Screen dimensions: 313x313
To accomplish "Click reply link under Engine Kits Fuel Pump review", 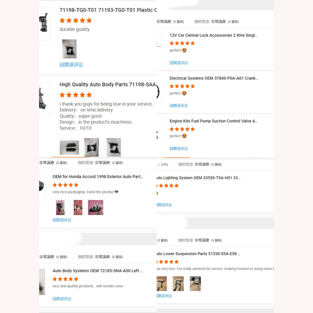I will pyautogui.click(x=179, y=149).
